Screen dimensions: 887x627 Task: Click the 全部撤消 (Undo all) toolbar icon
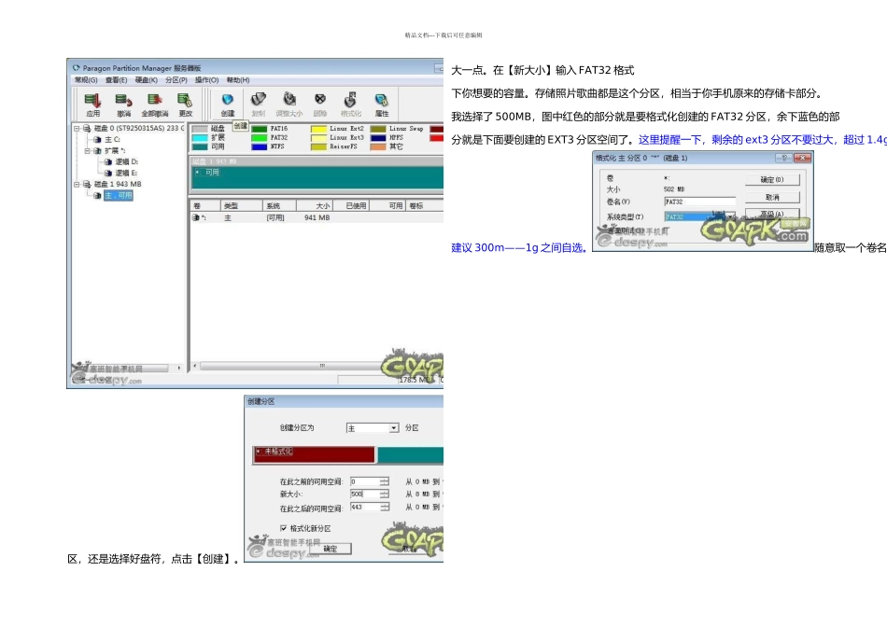[154, 100]
